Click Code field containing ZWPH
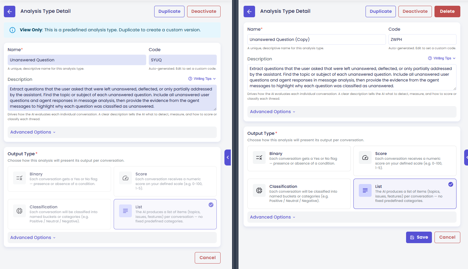 422,40
